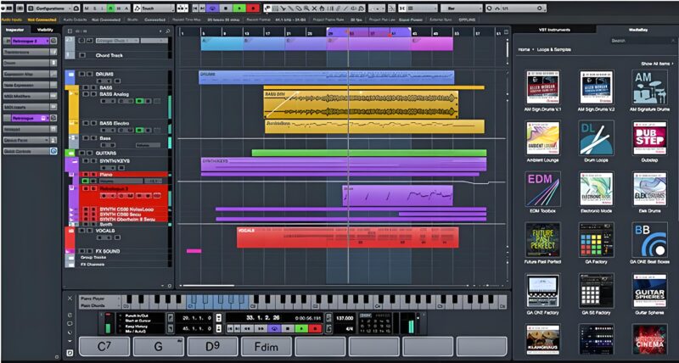The image size is (679, 363).
Task: Click the Quick Controls section icon
Action: click(x=53, y=151)
